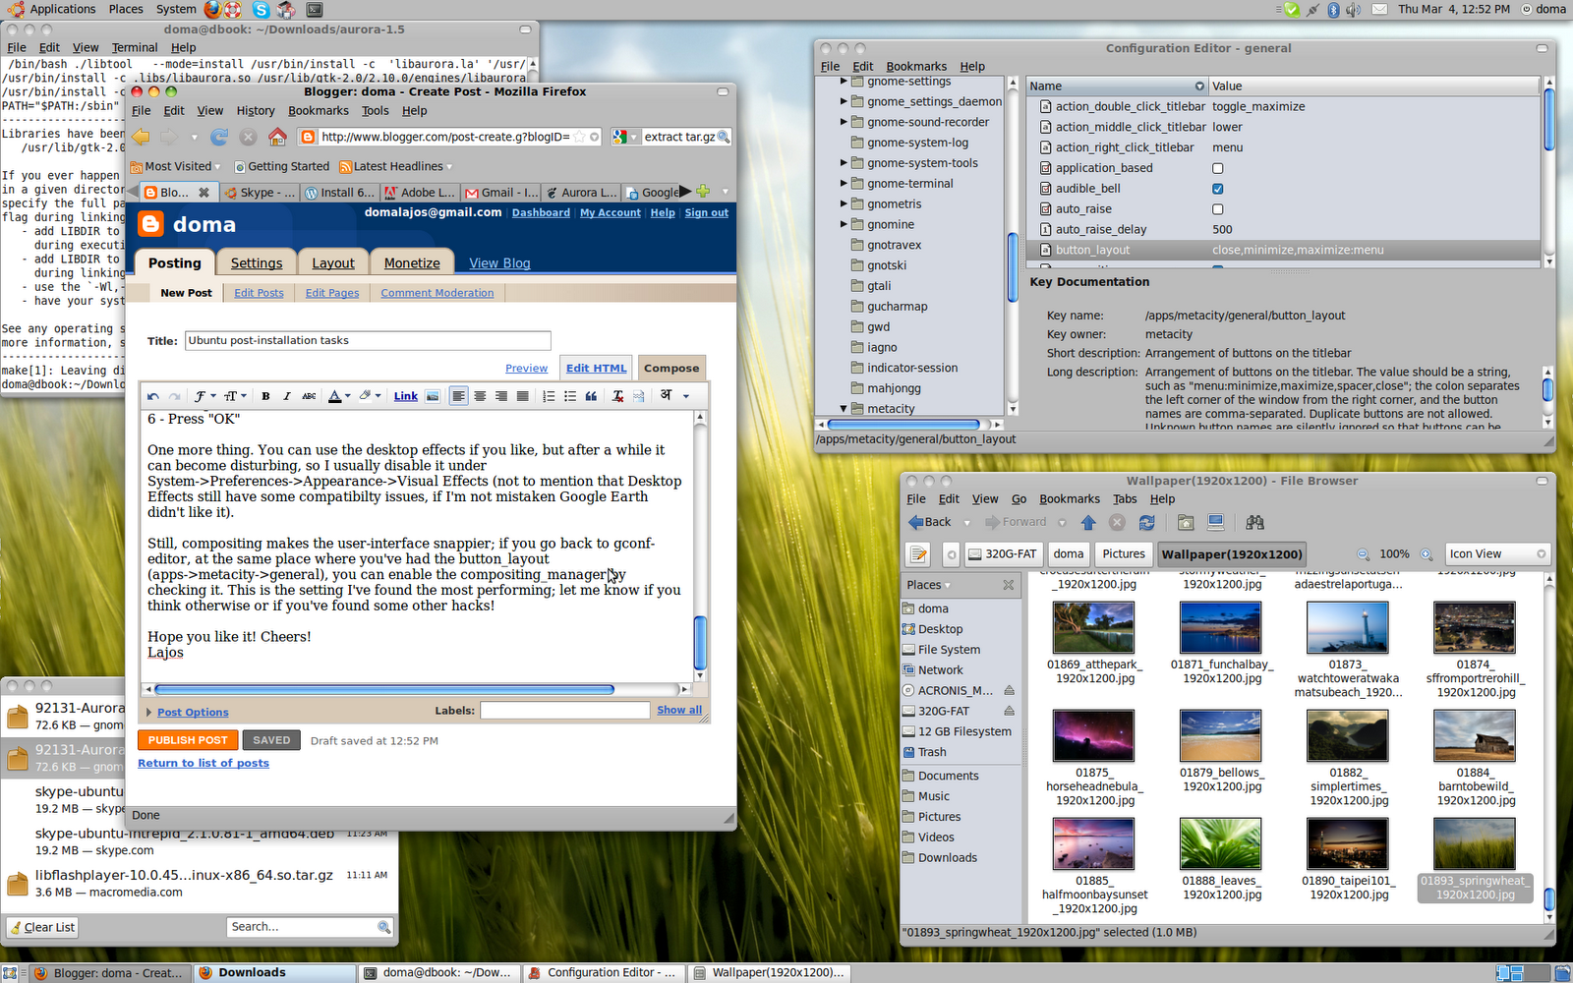The height and width of the screenshot is (983, 1573).
Task: Insert an image into the blog post
Action: tap(433, 396)
